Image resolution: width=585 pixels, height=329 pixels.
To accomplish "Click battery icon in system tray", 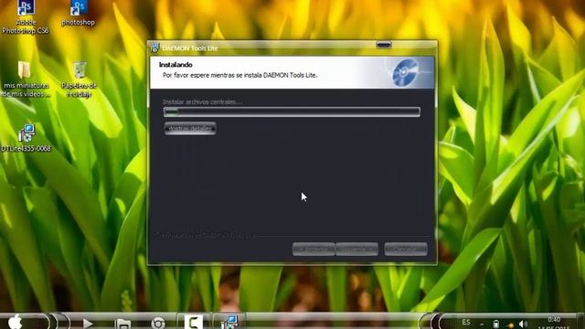I will (x=495, y=324).
